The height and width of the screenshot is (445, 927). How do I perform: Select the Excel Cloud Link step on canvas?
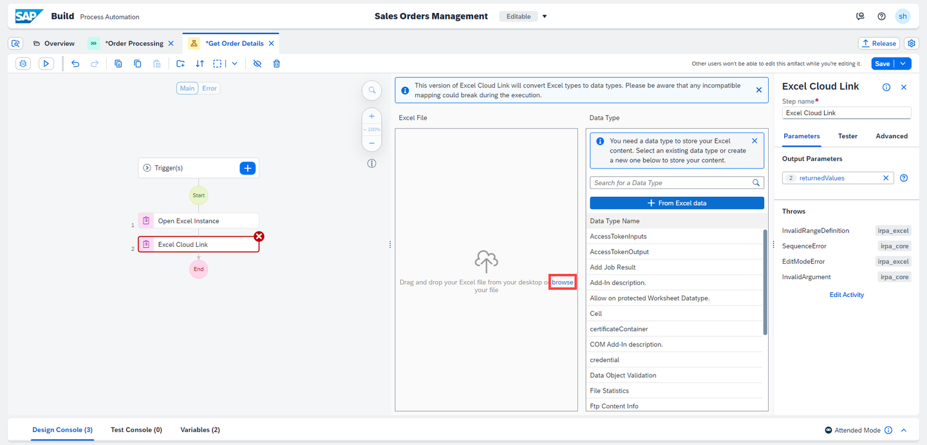click(198, 244)
